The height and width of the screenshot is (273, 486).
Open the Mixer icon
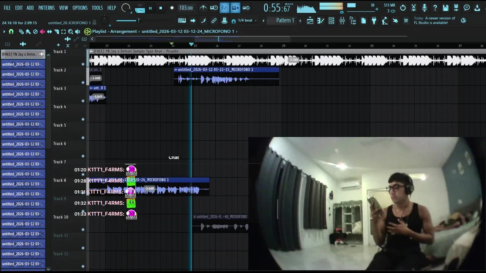pyautogui.click(x=342, y=21)
